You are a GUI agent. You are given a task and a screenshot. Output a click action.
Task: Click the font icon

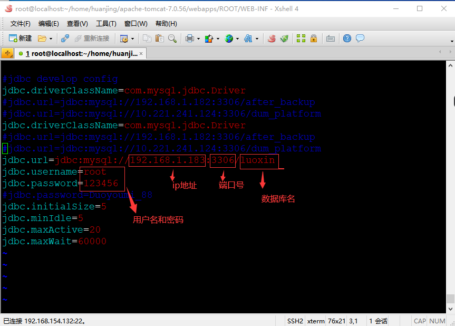(x=248, y=39)
